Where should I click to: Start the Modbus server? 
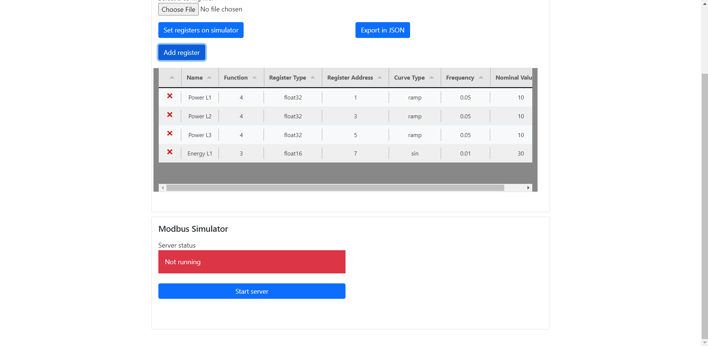point(251,291)
